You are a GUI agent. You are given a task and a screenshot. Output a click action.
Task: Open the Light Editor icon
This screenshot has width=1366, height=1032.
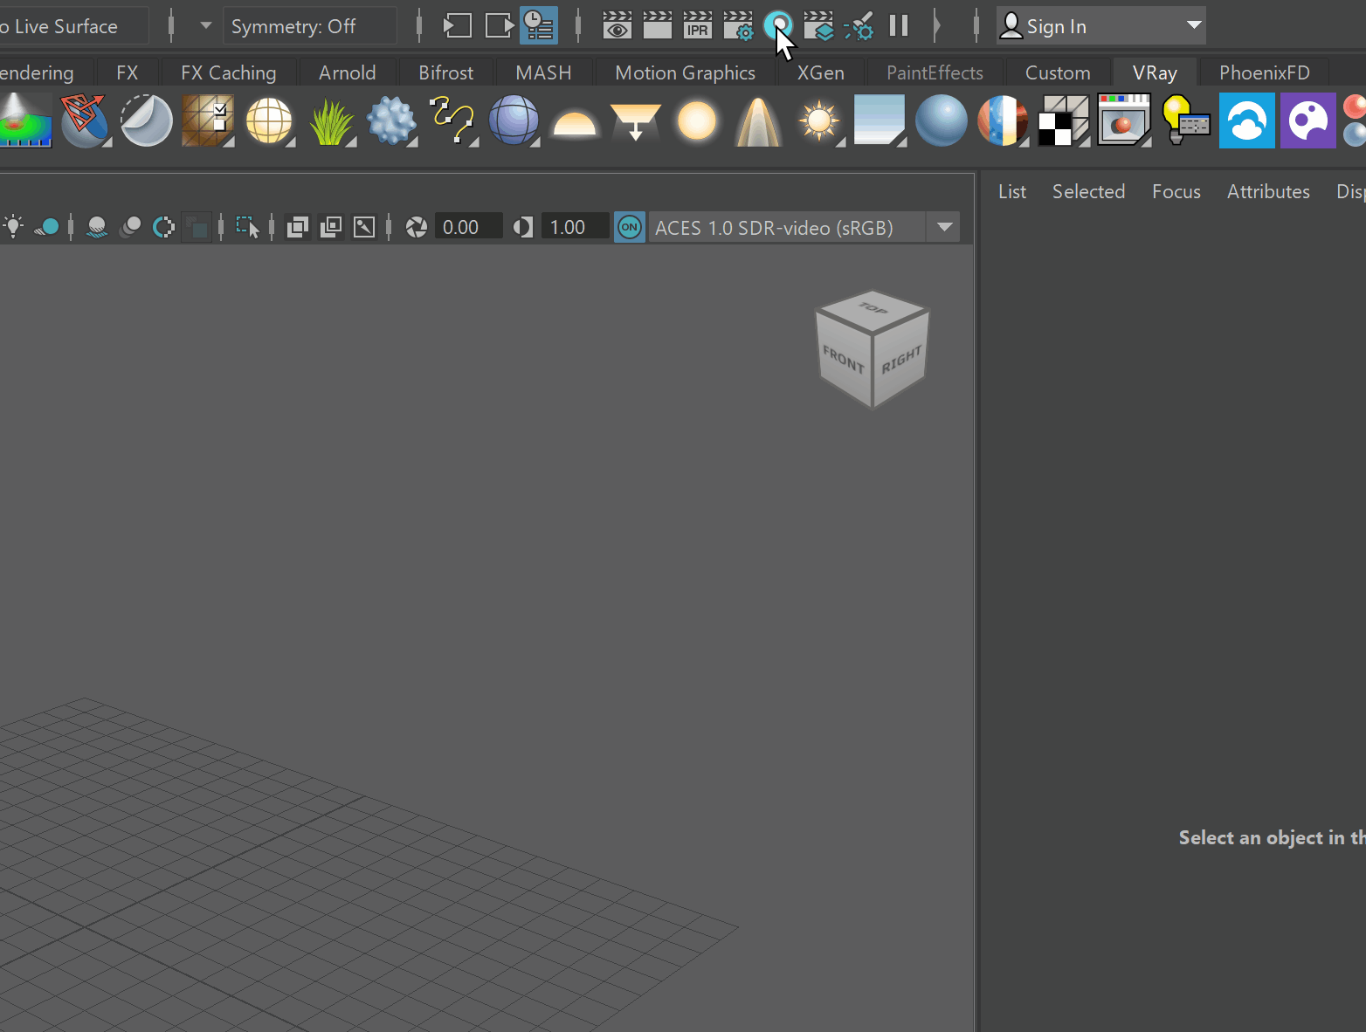(x=859, y=26)
